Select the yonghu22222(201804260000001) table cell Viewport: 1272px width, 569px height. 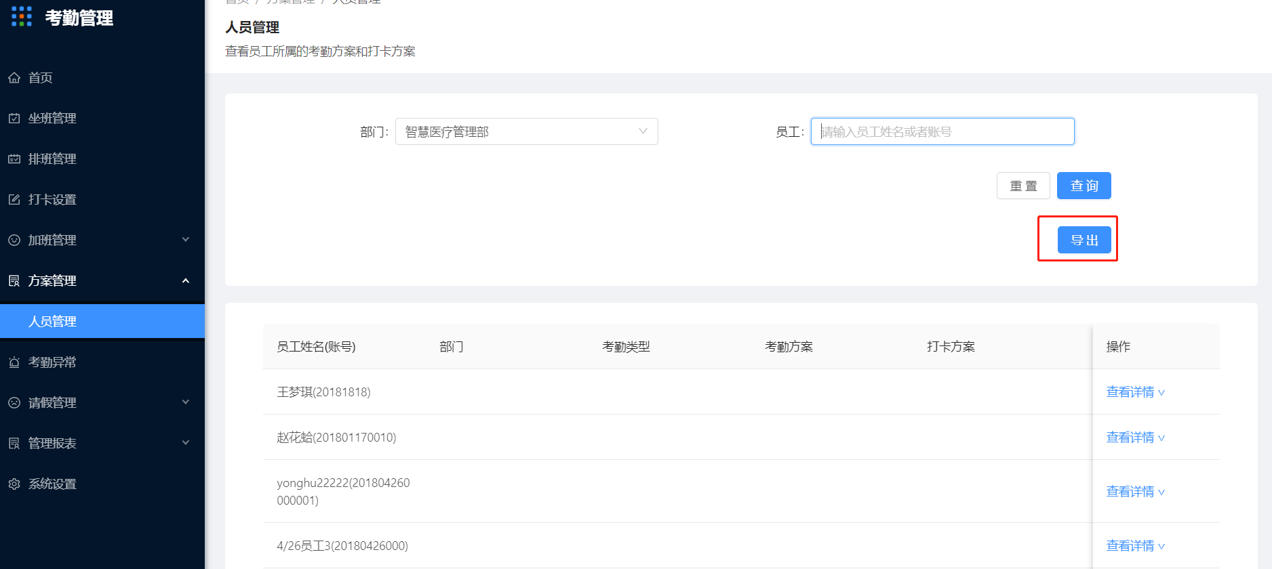click(343, 492)
